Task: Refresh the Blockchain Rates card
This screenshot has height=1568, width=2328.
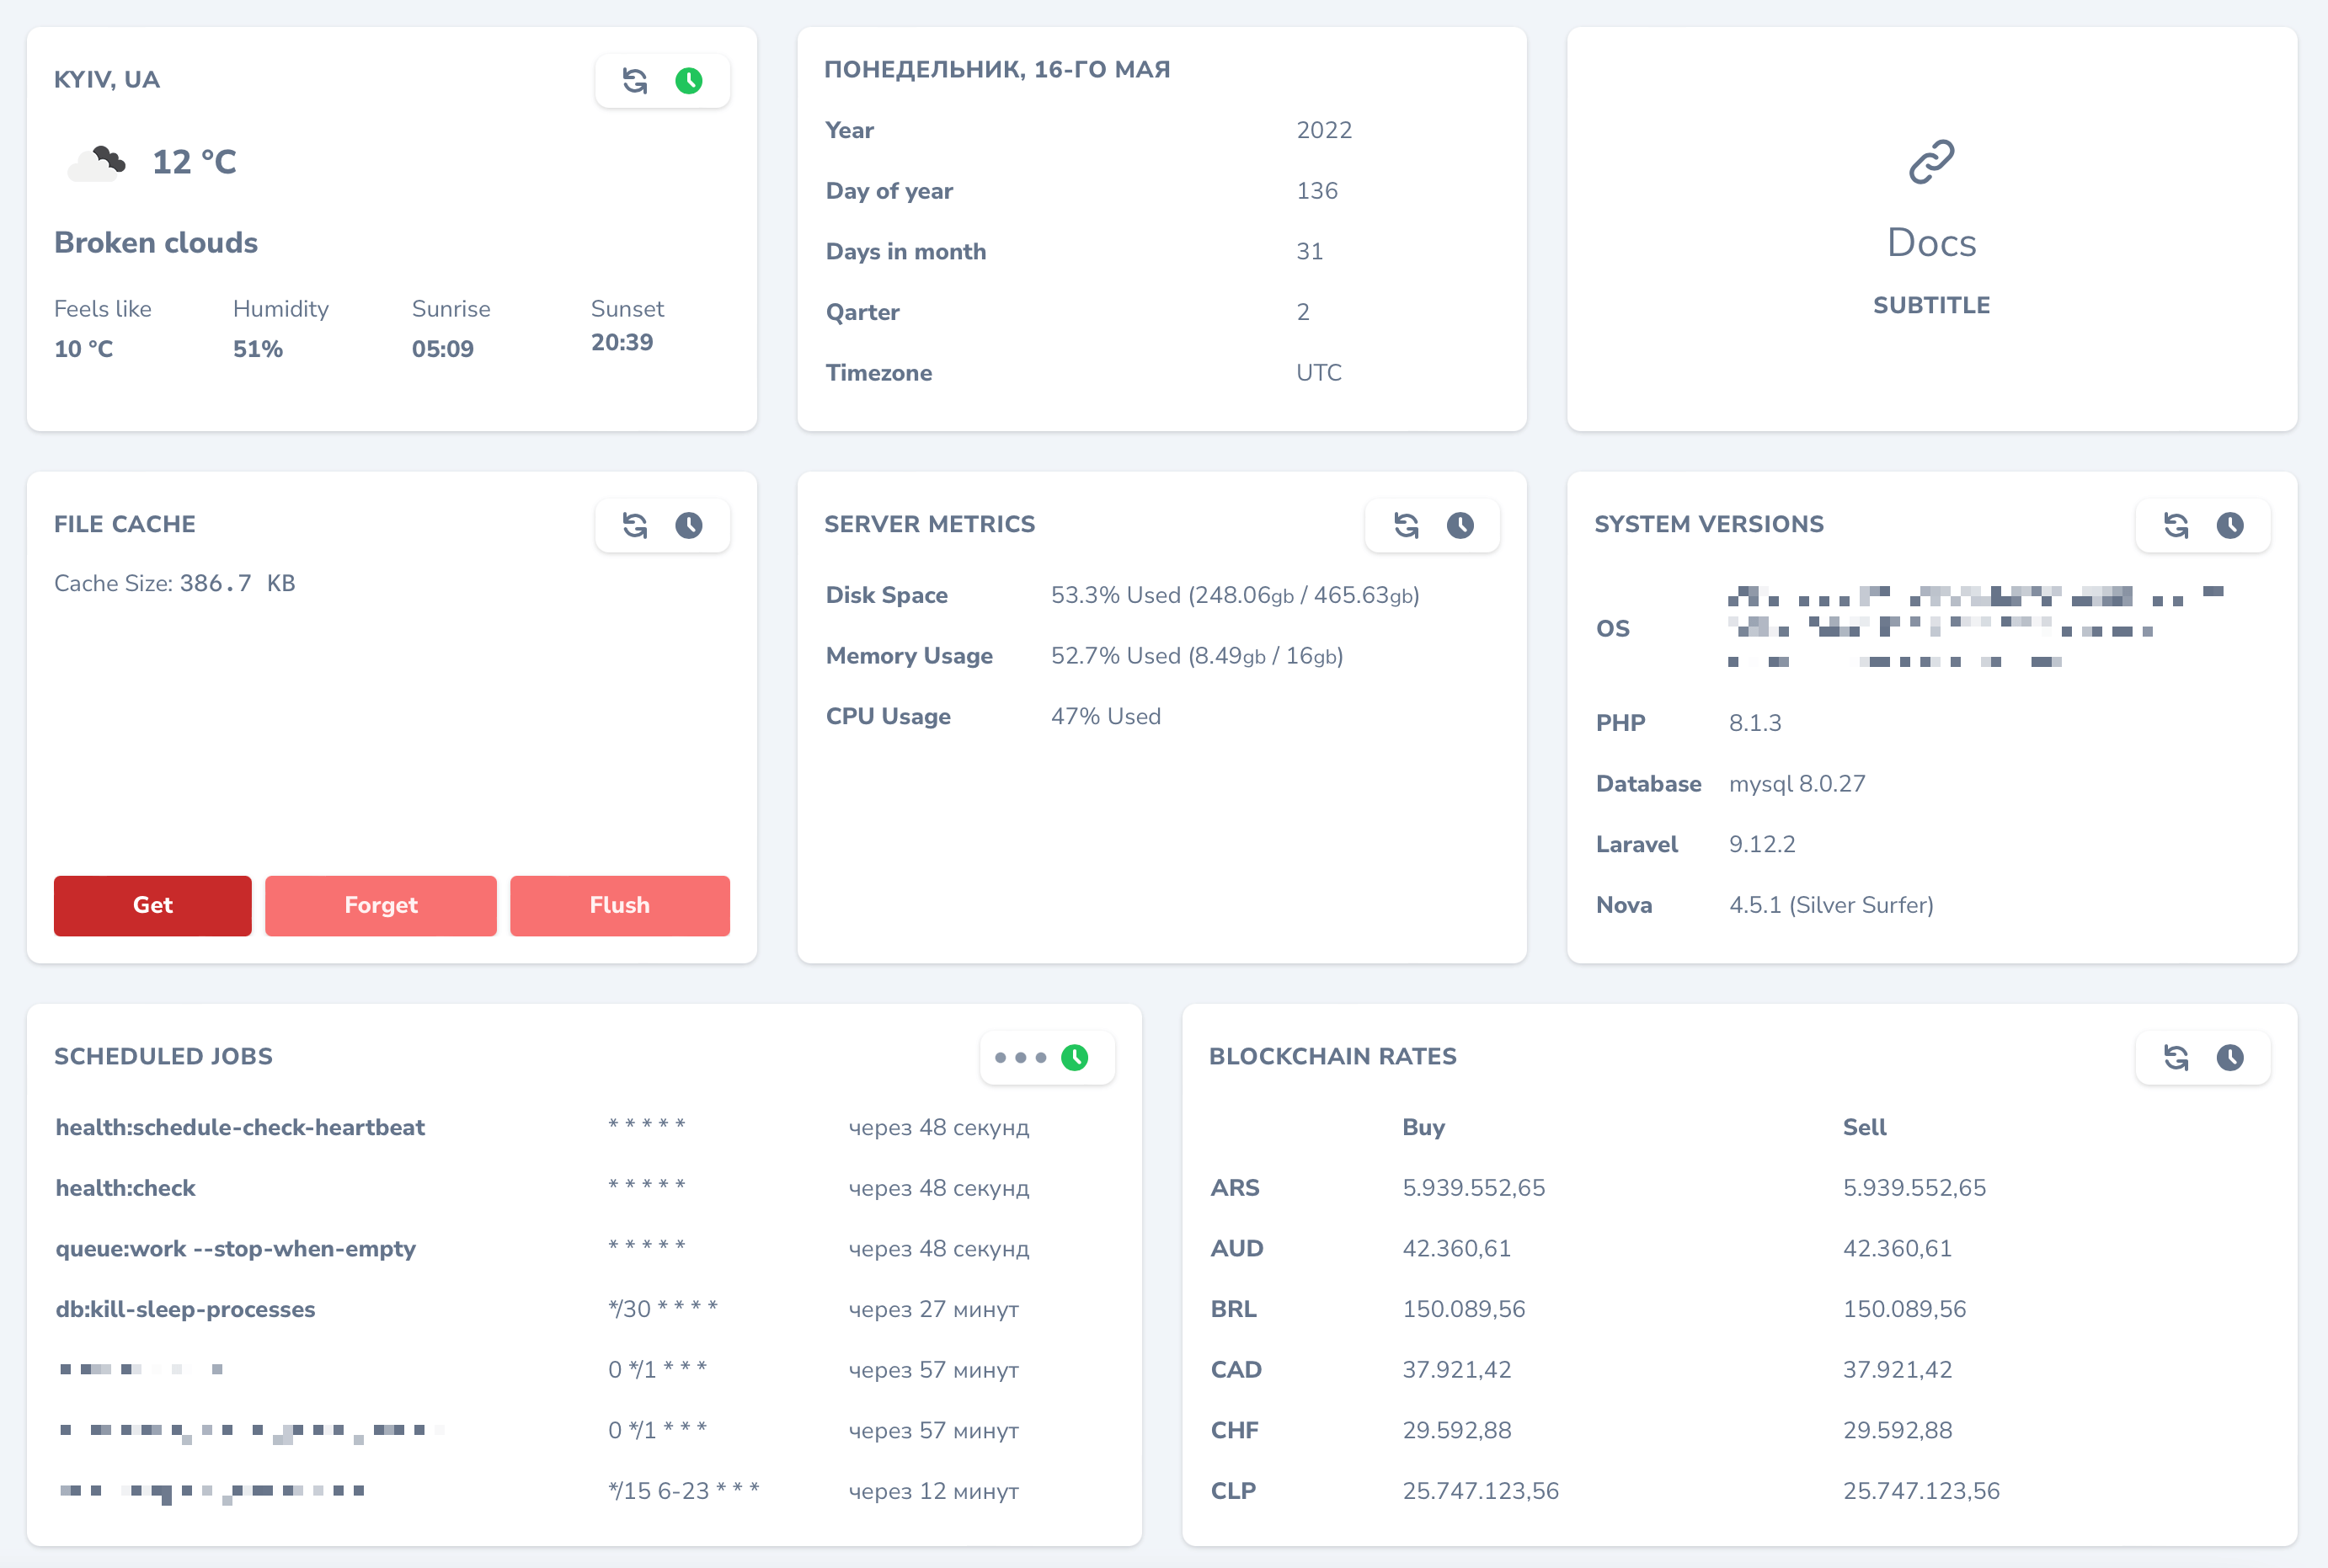Action: (2176, 1057)
